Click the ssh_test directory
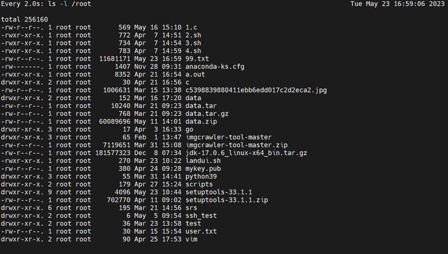 [201, 216]
